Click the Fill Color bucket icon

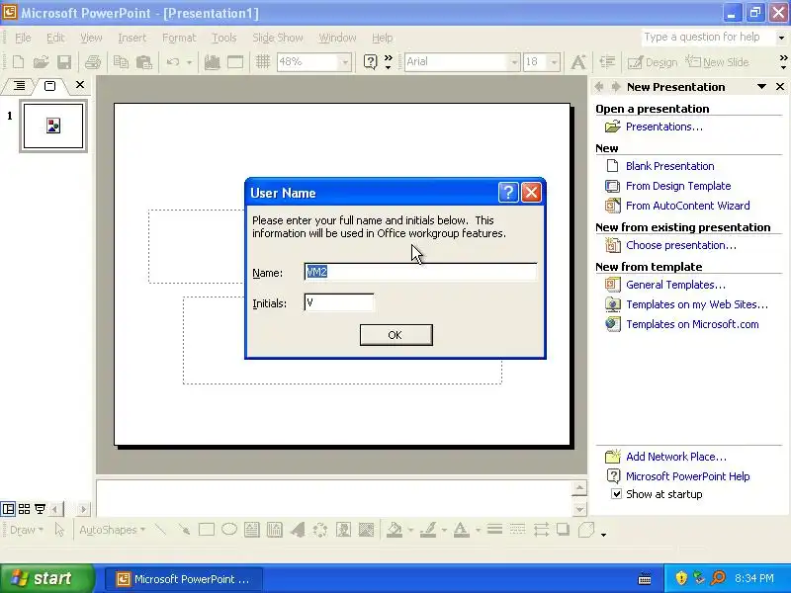pos(395,530)
